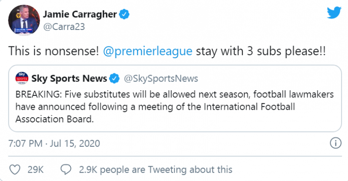Click Sky Sports News verified badge

[x=114, y=79]
